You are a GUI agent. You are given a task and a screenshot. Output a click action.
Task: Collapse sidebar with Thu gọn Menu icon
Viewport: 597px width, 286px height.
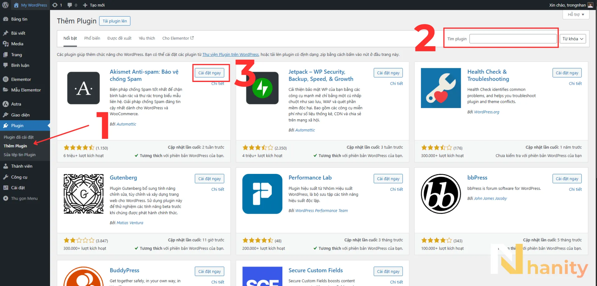pyautogui.click(x=6, y=198)
